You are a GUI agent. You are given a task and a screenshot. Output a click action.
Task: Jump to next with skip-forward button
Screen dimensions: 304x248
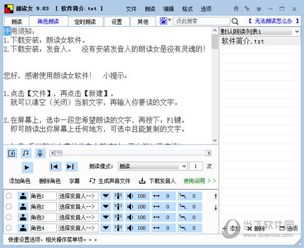(71, 167)
